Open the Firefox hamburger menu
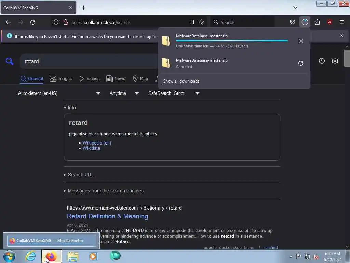This screenshot has height=263, width=350. coord(342,22)
